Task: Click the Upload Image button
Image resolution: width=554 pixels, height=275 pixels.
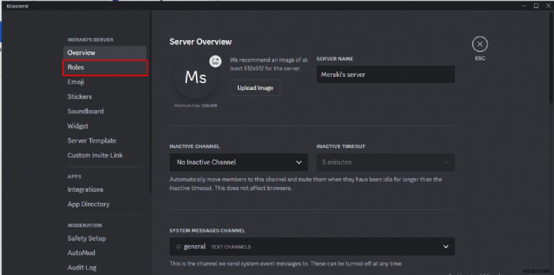Action: (x=255, y=88)
